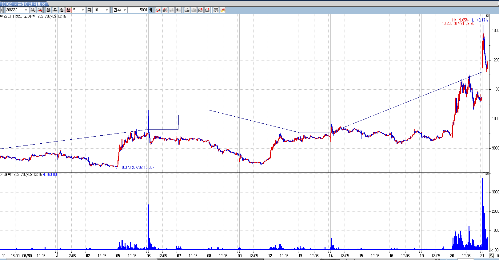The image size is (499, 260).
Task: Click the red-arrow stock lookup icon
Action: [40, 10]
